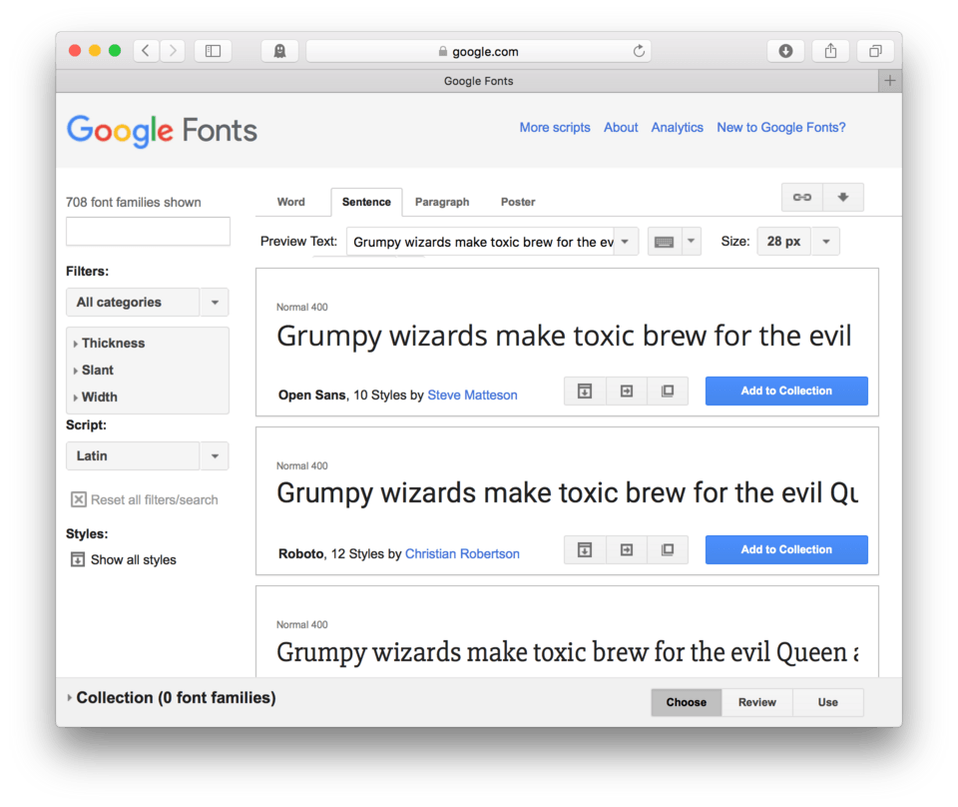
Task: Select the Choose step button
Action: tap(687, 702)
